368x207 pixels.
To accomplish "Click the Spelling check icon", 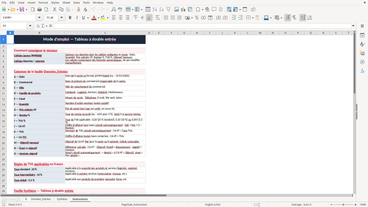I will click(120, 10).
